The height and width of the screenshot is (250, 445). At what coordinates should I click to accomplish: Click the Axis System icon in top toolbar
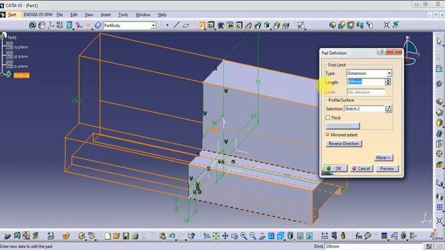(x=51, y=26)
